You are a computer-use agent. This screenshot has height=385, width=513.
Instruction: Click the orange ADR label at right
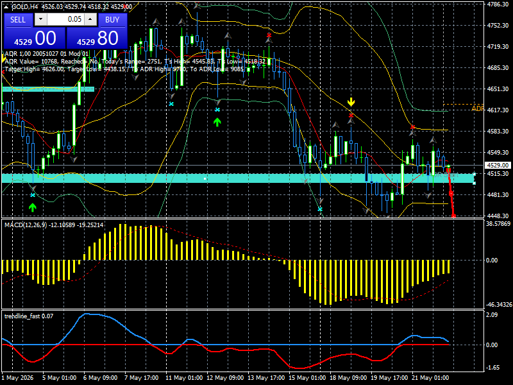(x=477, y=108)
